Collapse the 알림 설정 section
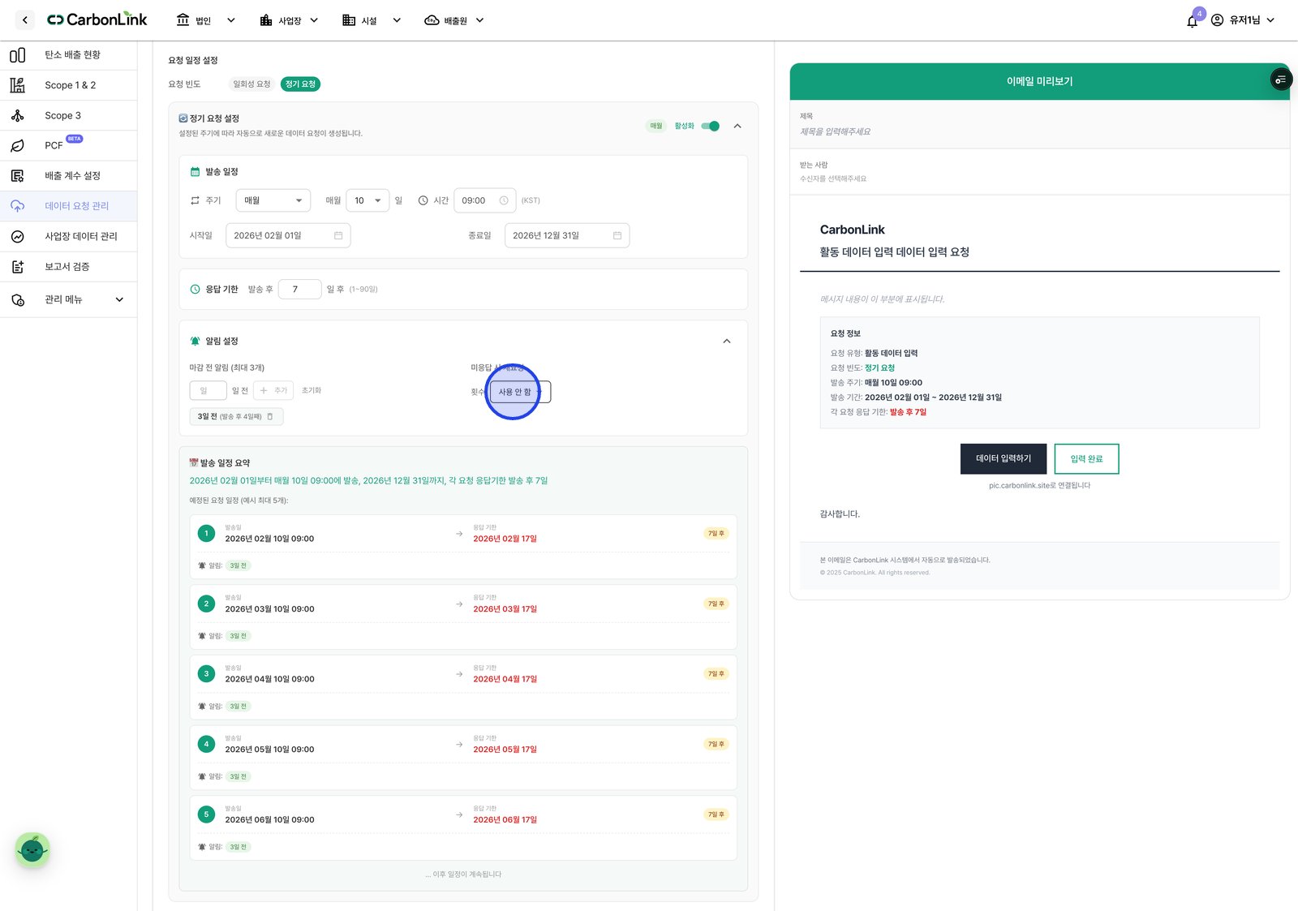Image resolution: width=1298 pixels, height=911 pixels. [x=727, y=342]
